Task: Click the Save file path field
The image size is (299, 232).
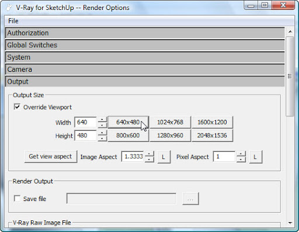Action: point(121,199)
